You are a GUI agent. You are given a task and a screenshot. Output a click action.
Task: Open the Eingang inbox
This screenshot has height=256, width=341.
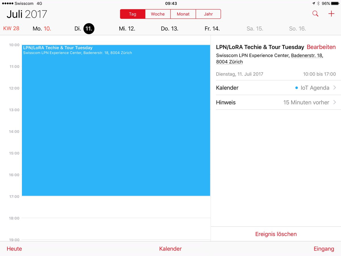[324, 249]
